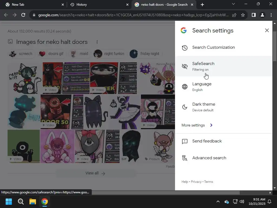The width and height of the screenshot is (277, 208).
Task: Open Chrome side panel
Action: [254, 15]
